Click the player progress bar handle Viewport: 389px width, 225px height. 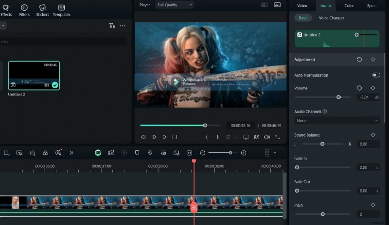click(205, 126)
